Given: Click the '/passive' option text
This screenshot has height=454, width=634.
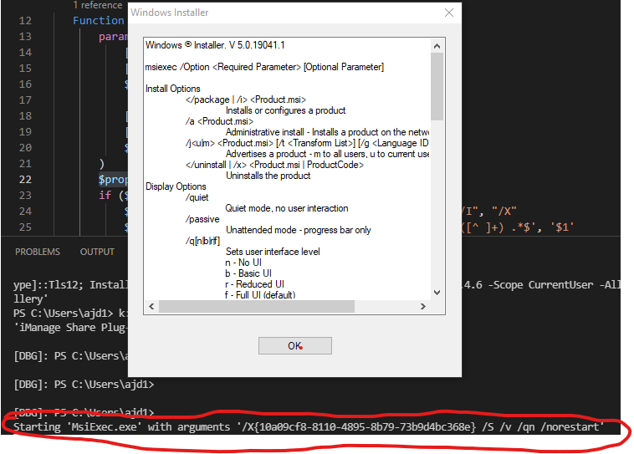Looking at the screenshot, I should (202, 219).
